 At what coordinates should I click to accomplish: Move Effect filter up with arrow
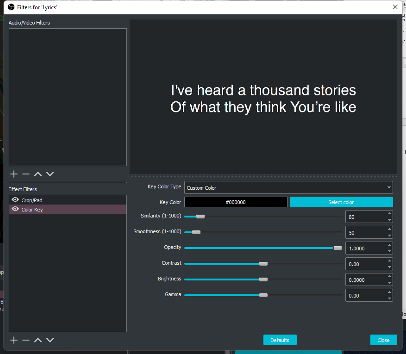coord(38,340)
